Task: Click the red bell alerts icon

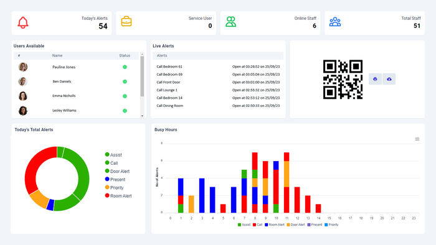Action: (23, 23)
